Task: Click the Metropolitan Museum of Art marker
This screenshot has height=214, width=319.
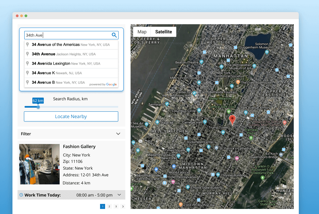Action: (x=254, y=66)
